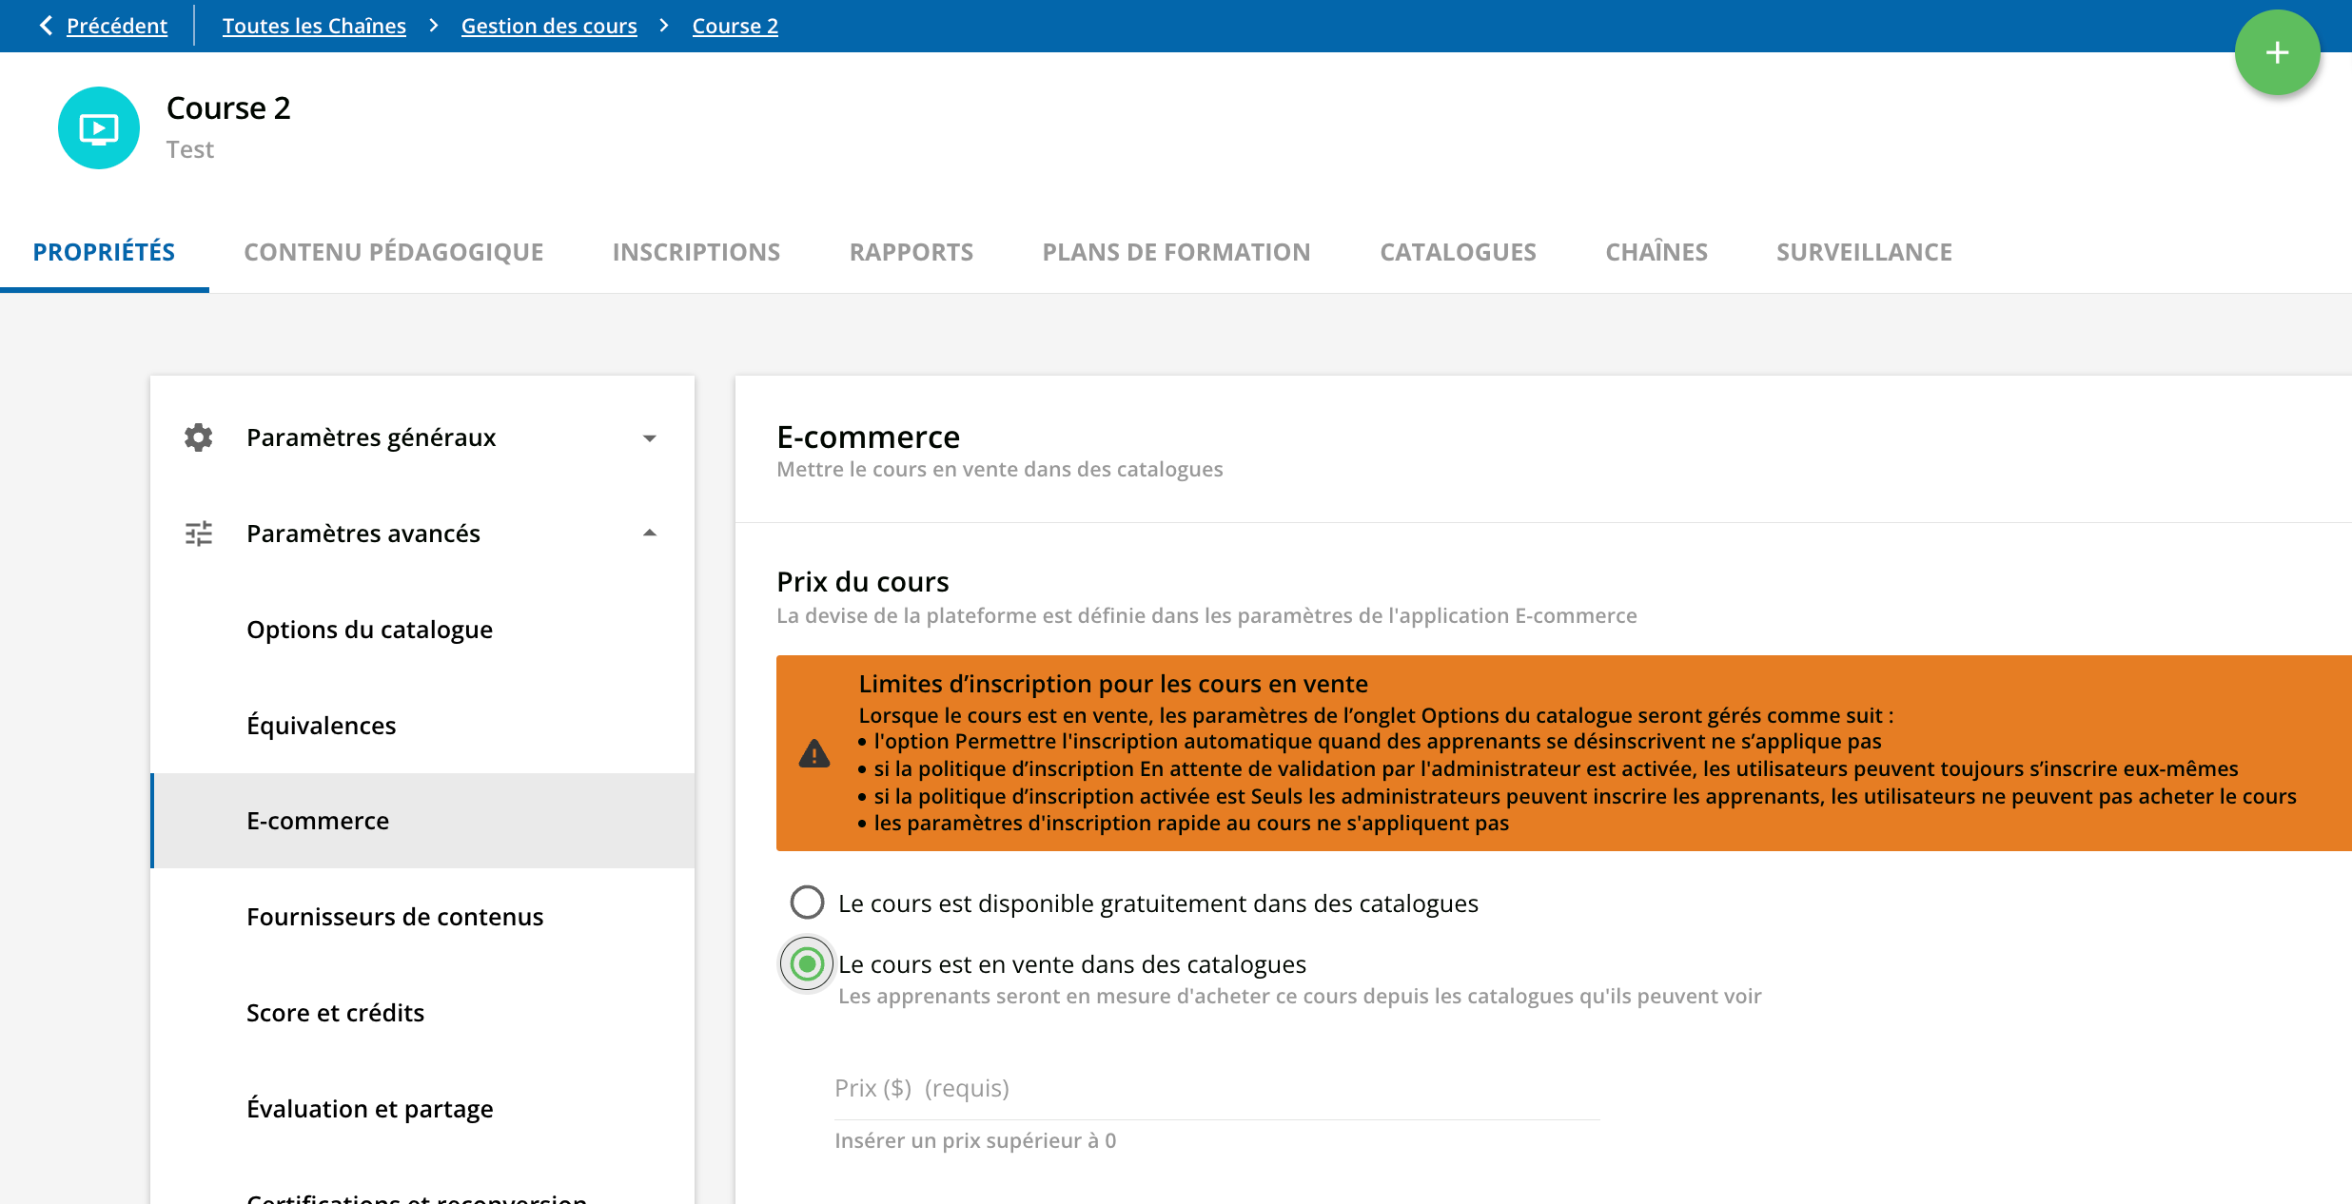The height and width of the screenshot is (1204, 2352).
Task: Click the gear icon for Paramètres généraux
Action: coord(199,437)
